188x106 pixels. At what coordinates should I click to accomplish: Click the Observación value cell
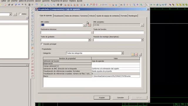pyautogui.click(x=115, y=64)
